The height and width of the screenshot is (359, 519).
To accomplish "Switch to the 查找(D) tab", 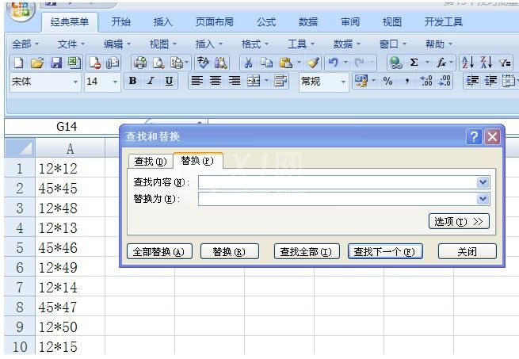I will pos(151,162).
